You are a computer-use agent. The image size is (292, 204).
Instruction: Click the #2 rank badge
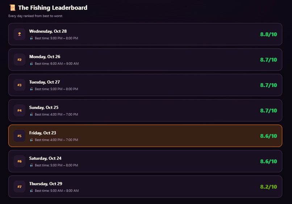point(19,60)
